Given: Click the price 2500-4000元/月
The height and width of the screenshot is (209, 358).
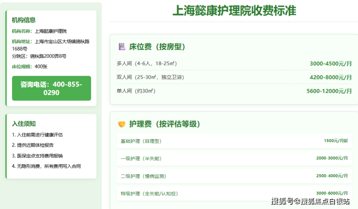Looking at the screenshot, I should 332,176.
